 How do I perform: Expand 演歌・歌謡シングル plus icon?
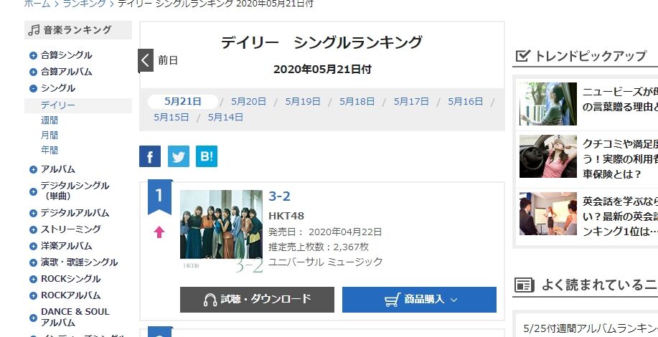[x=33, y=263]
